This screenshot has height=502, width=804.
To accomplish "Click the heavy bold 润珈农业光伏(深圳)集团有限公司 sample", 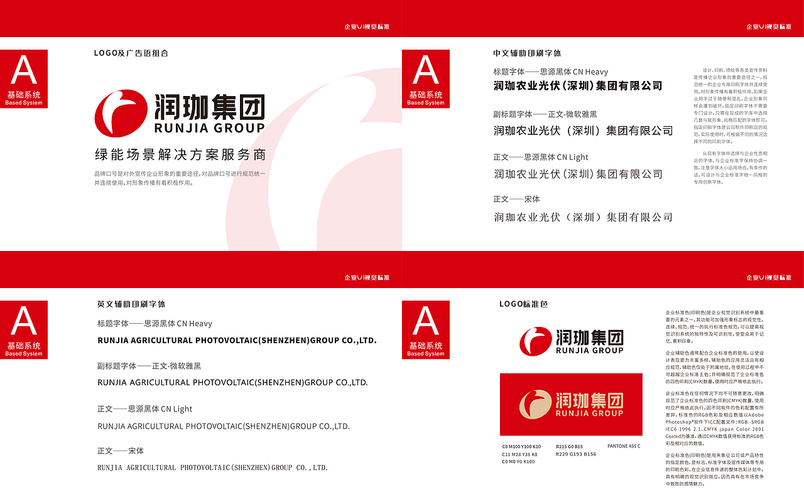I will coord(578,86).
